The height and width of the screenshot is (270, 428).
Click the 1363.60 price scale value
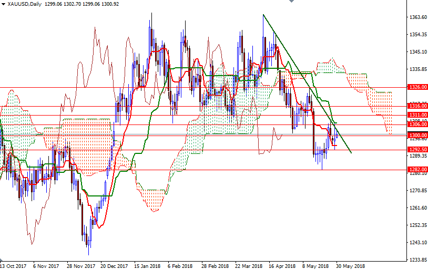[x=417, y=17]
